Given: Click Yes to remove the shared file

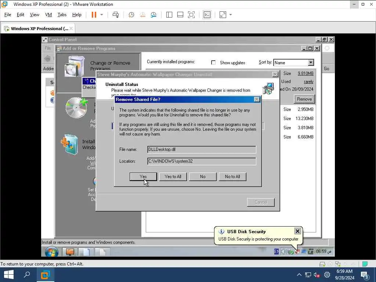Looking at the screenshot, I should (x=143, y=177).
